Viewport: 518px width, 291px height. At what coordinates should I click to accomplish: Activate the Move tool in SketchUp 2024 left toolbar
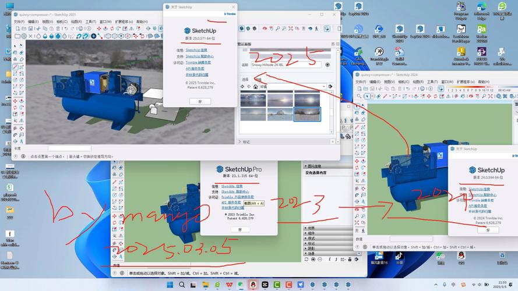pos(357,161)
